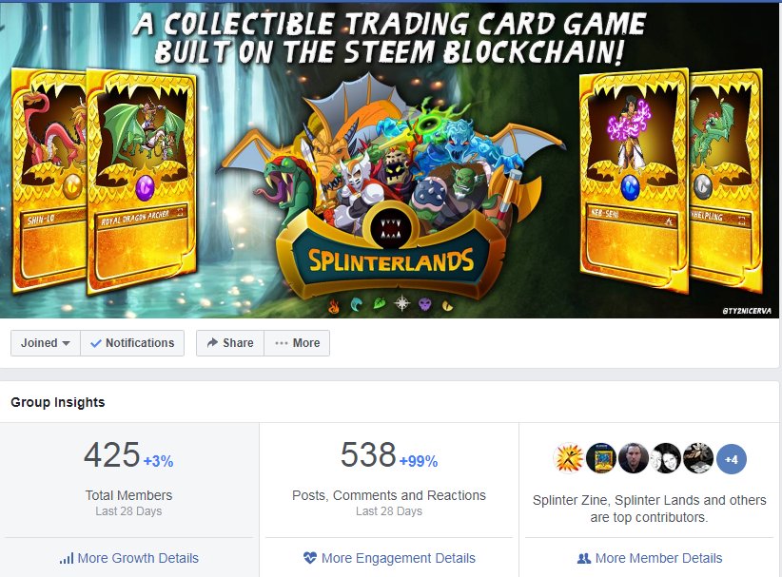This screenshot has width=782, height=577.
Task: Click the fire element icon under logo
Action: click(334, 306)
